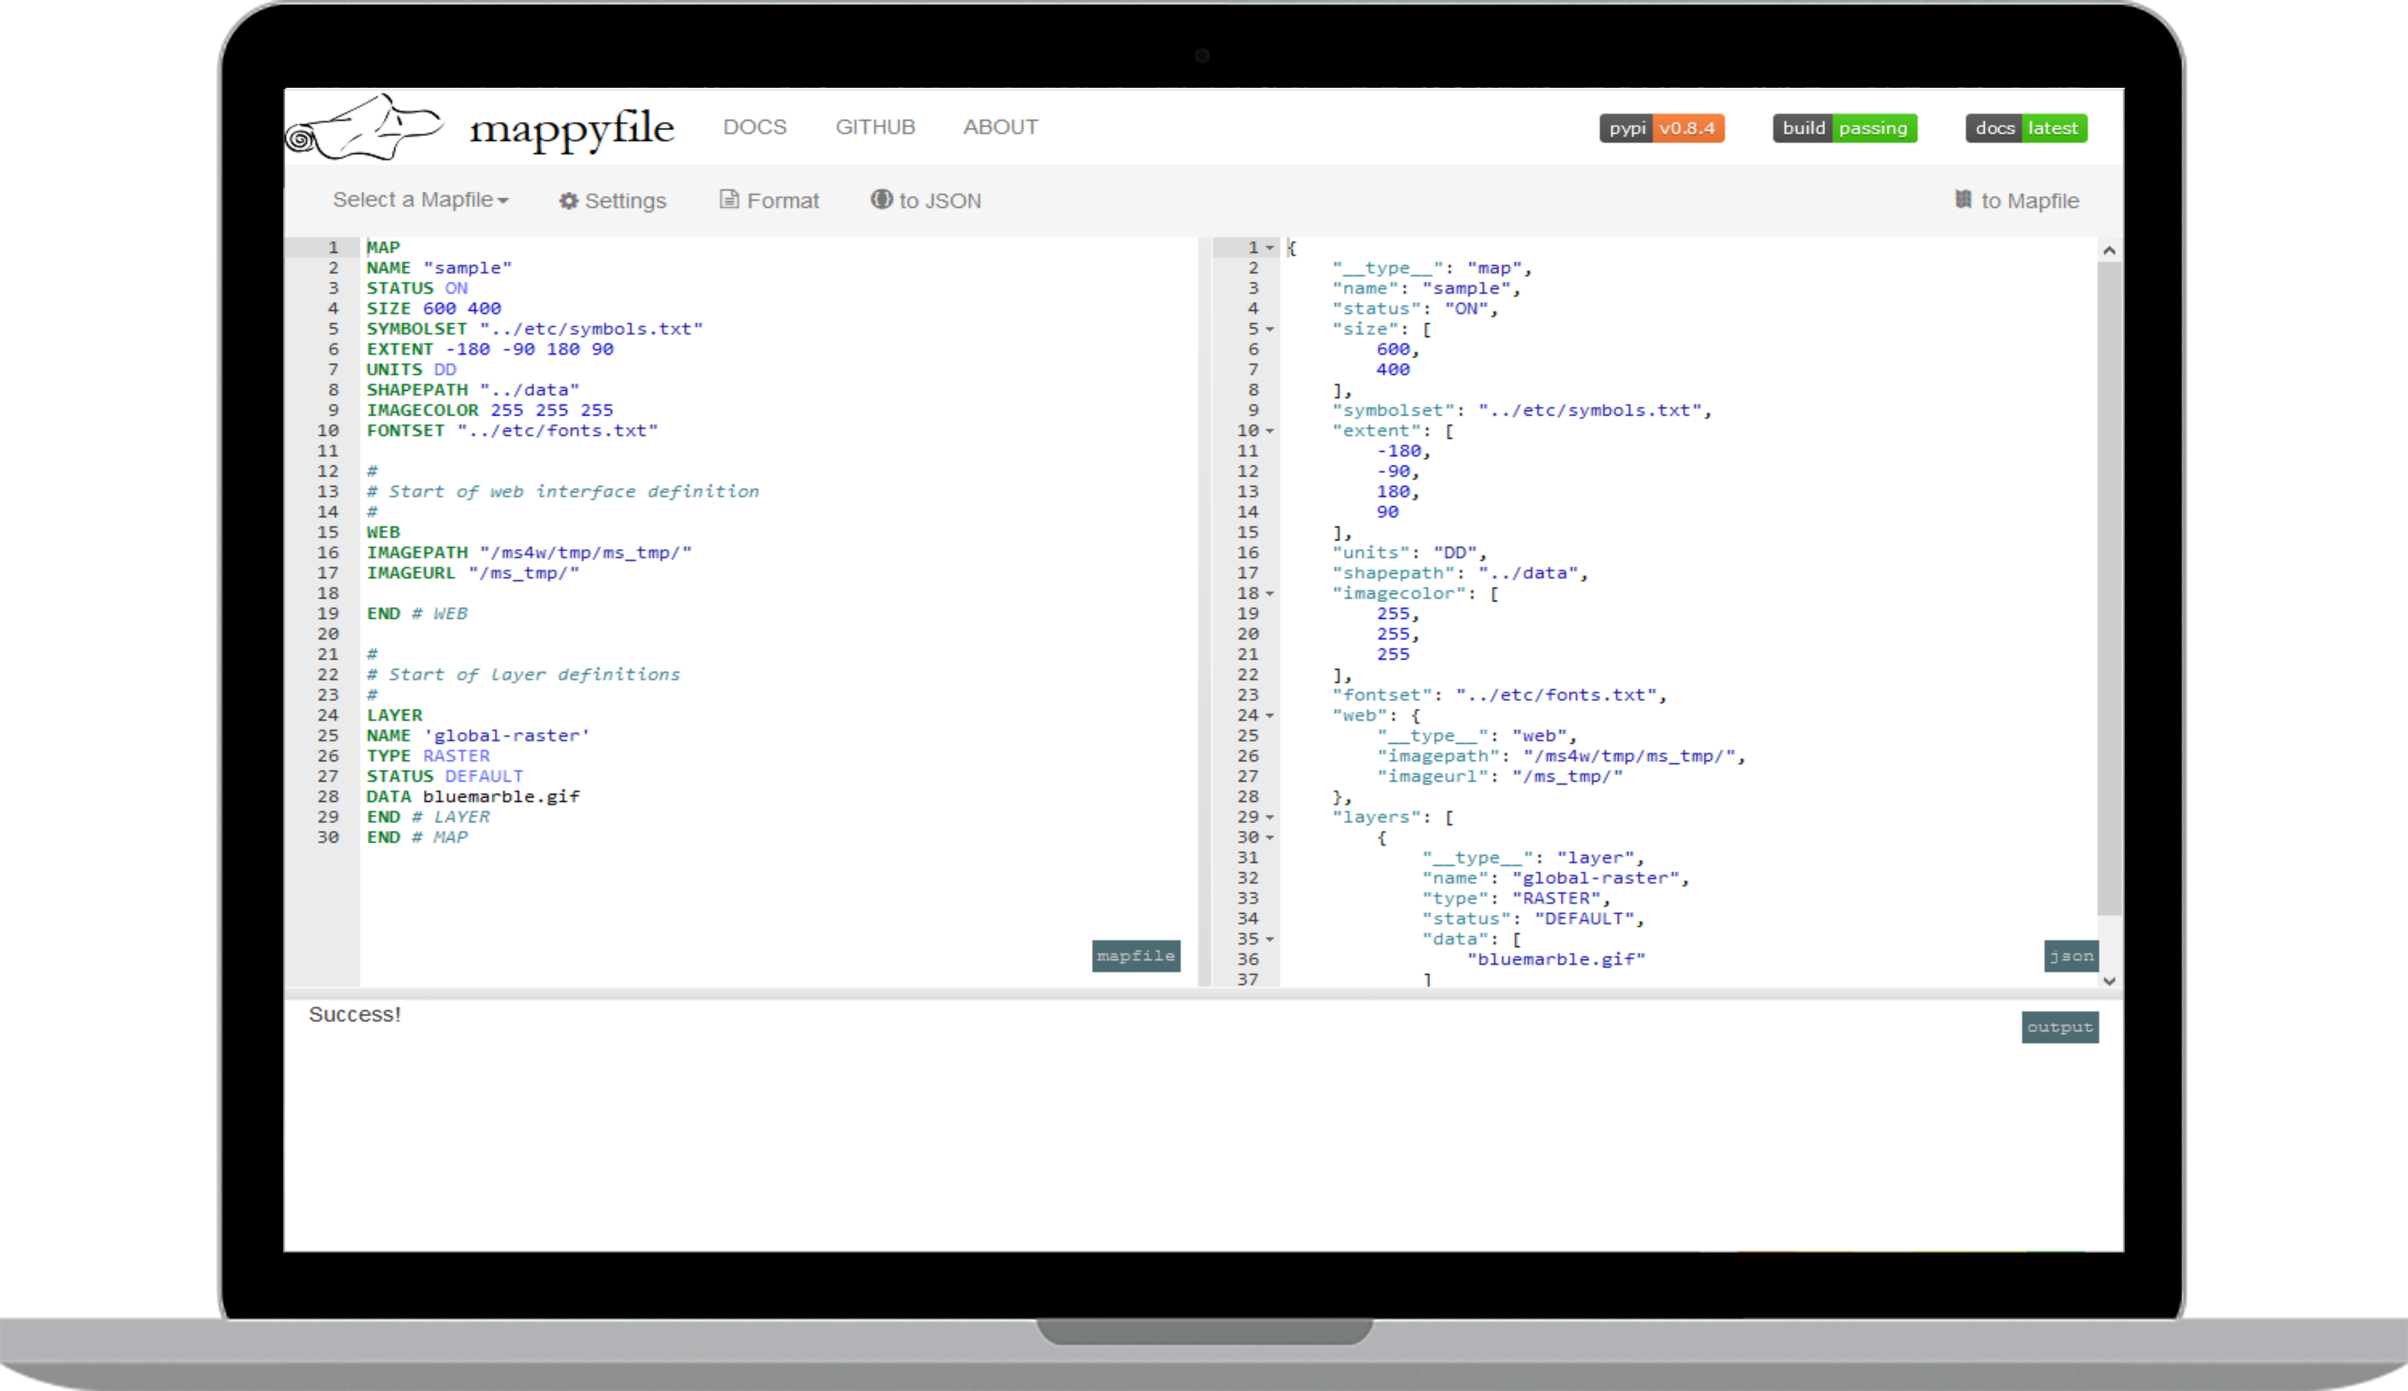Click the NAME "sample" line in mapfile
This screenshot has width=2408, height=1391.
[x=440, y=268]
